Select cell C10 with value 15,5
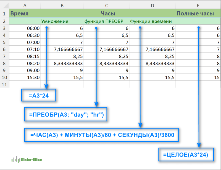 (107, 77)
